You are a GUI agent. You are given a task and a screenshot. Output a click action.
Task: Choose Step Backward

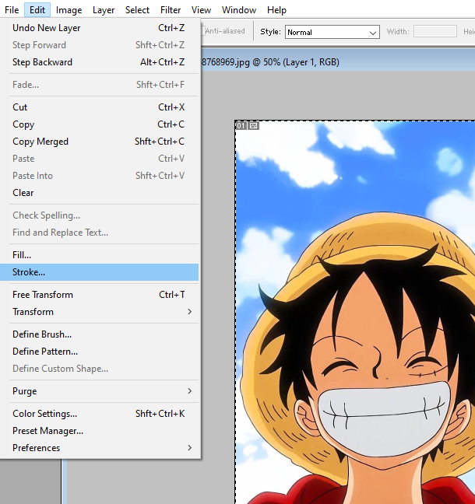point(99,62)
